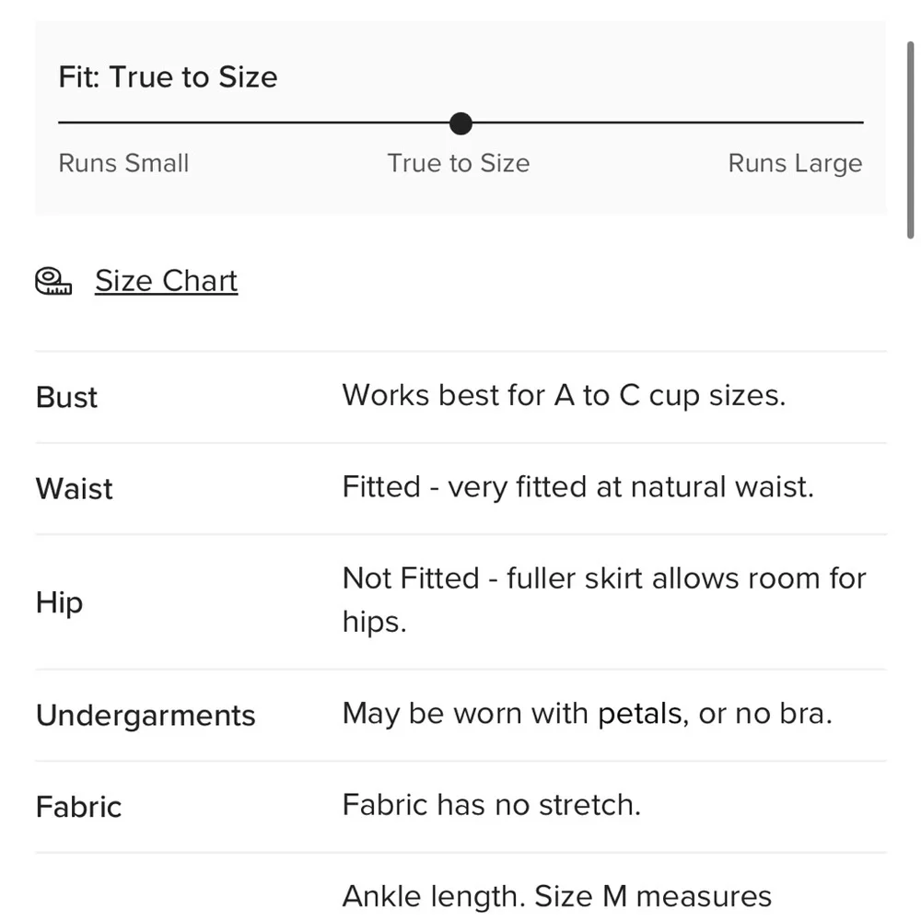Click the "Ankle length. Size M measures" text
921x921 pixels.
click(556, 896)
